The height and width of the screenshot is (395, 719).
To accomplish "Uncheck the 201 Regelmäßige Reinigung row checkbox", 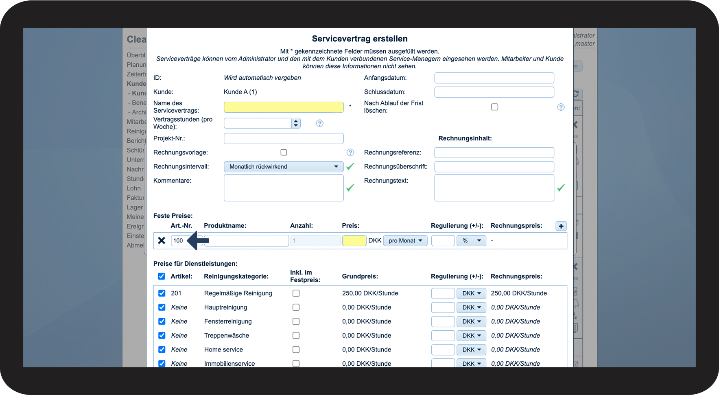I will pos(162,293).
